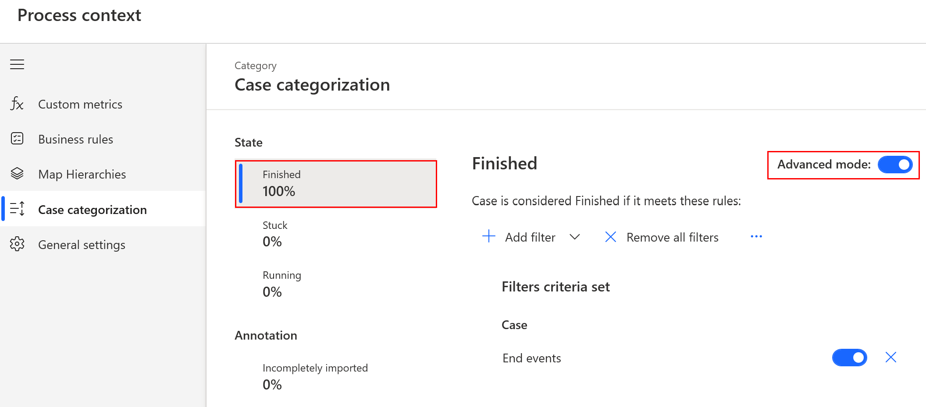Click the Map Hierarchies layers icon
This screenshot has height=407, width=926.
pyautogui.click(x=17, y=174)
